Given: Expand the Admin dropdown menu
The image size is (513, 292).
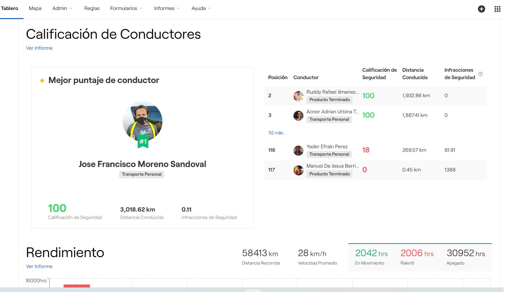Looking at the screenshot, I should 62,8.
